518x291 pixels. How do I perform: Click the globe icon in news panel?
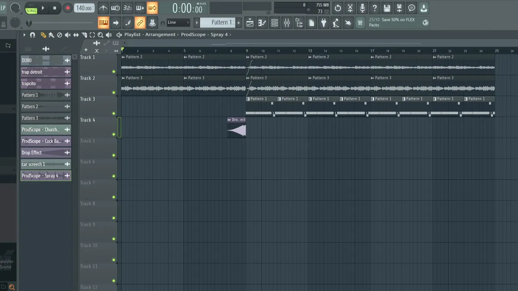click(x=425, y=23)
